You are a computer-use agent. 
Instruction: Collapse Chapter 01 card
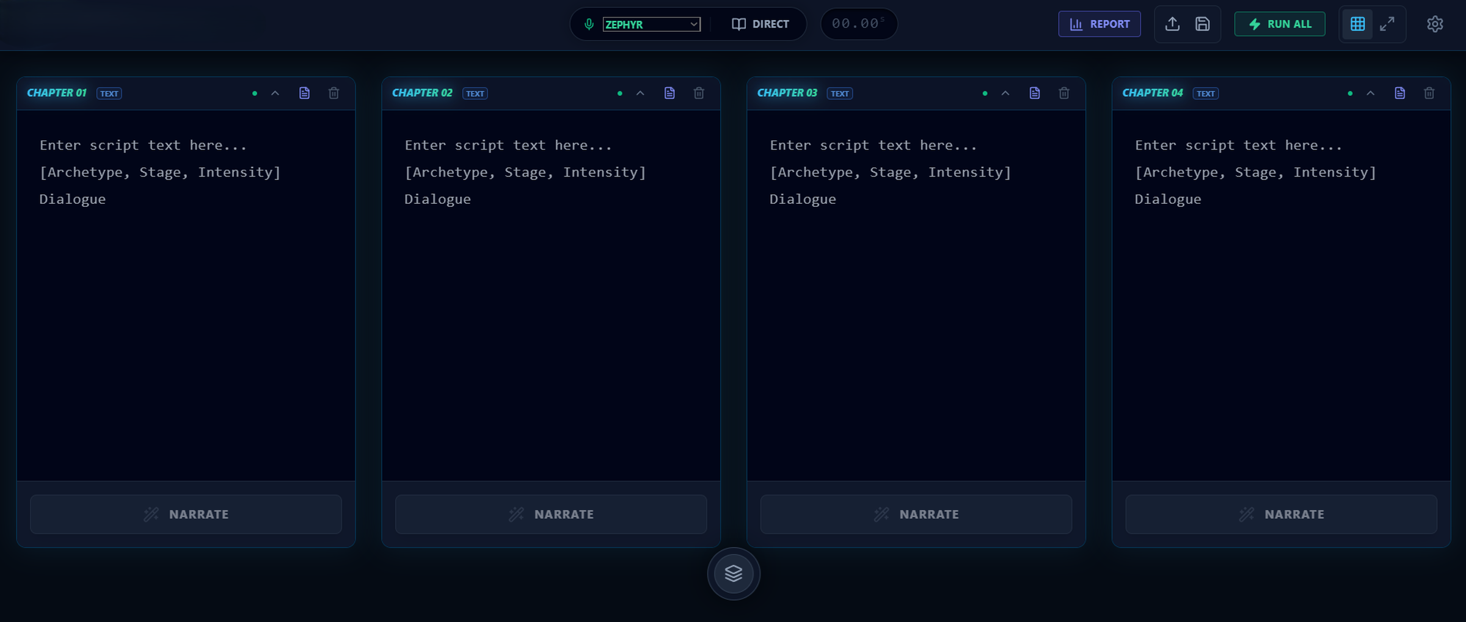tap(275, 93)
